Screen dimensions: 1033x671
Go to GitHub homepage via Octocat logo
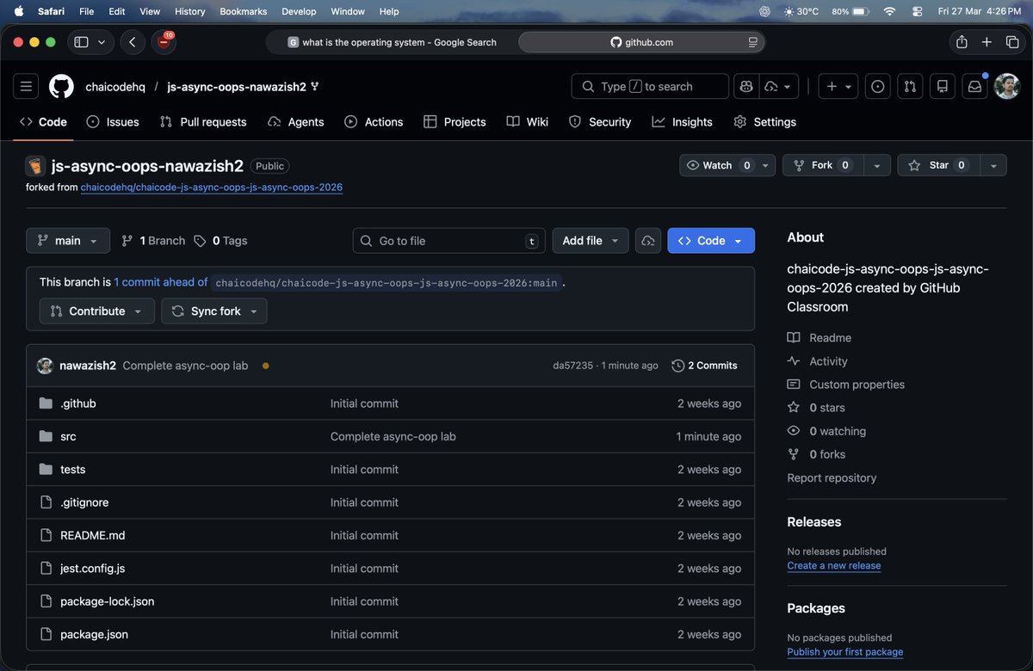point(61,86)
